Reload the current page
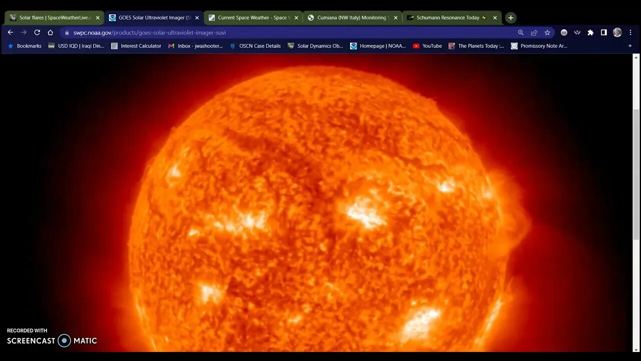The image size is (641, 361). click(37, 32)
